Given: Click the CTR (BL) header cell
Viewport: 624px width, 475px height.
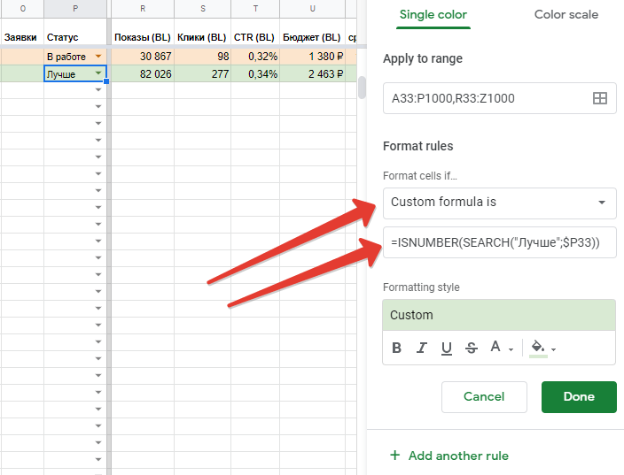Looking at the screenshot, I should point(255,34).
